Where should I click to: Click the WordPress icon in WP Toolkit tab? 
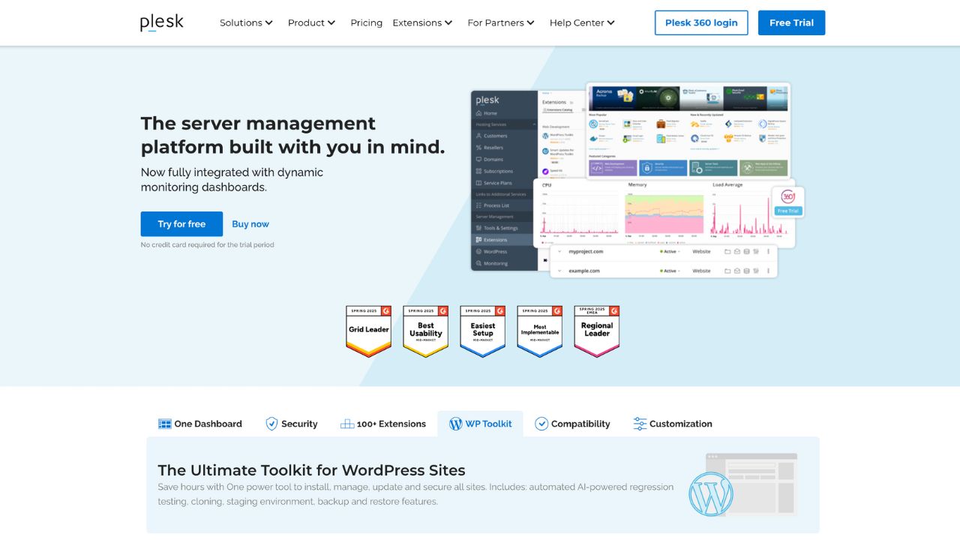tap(455, 424)
